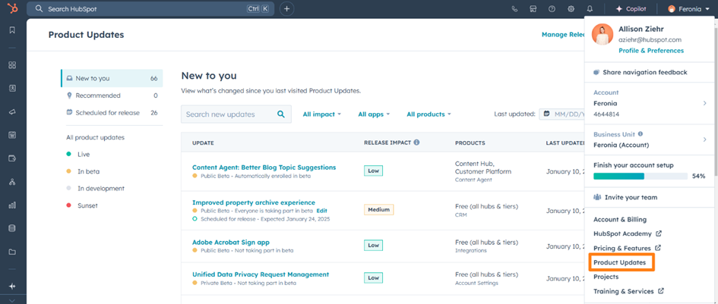The image size is (718, 304).
Task: Open the Notifications bell icon
Action: click(x=590, y=8)
